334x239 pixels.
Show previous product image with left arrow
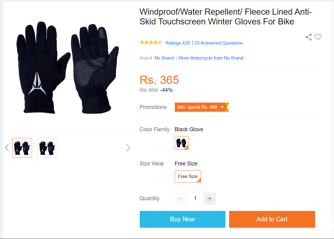(x=7, y=148)
